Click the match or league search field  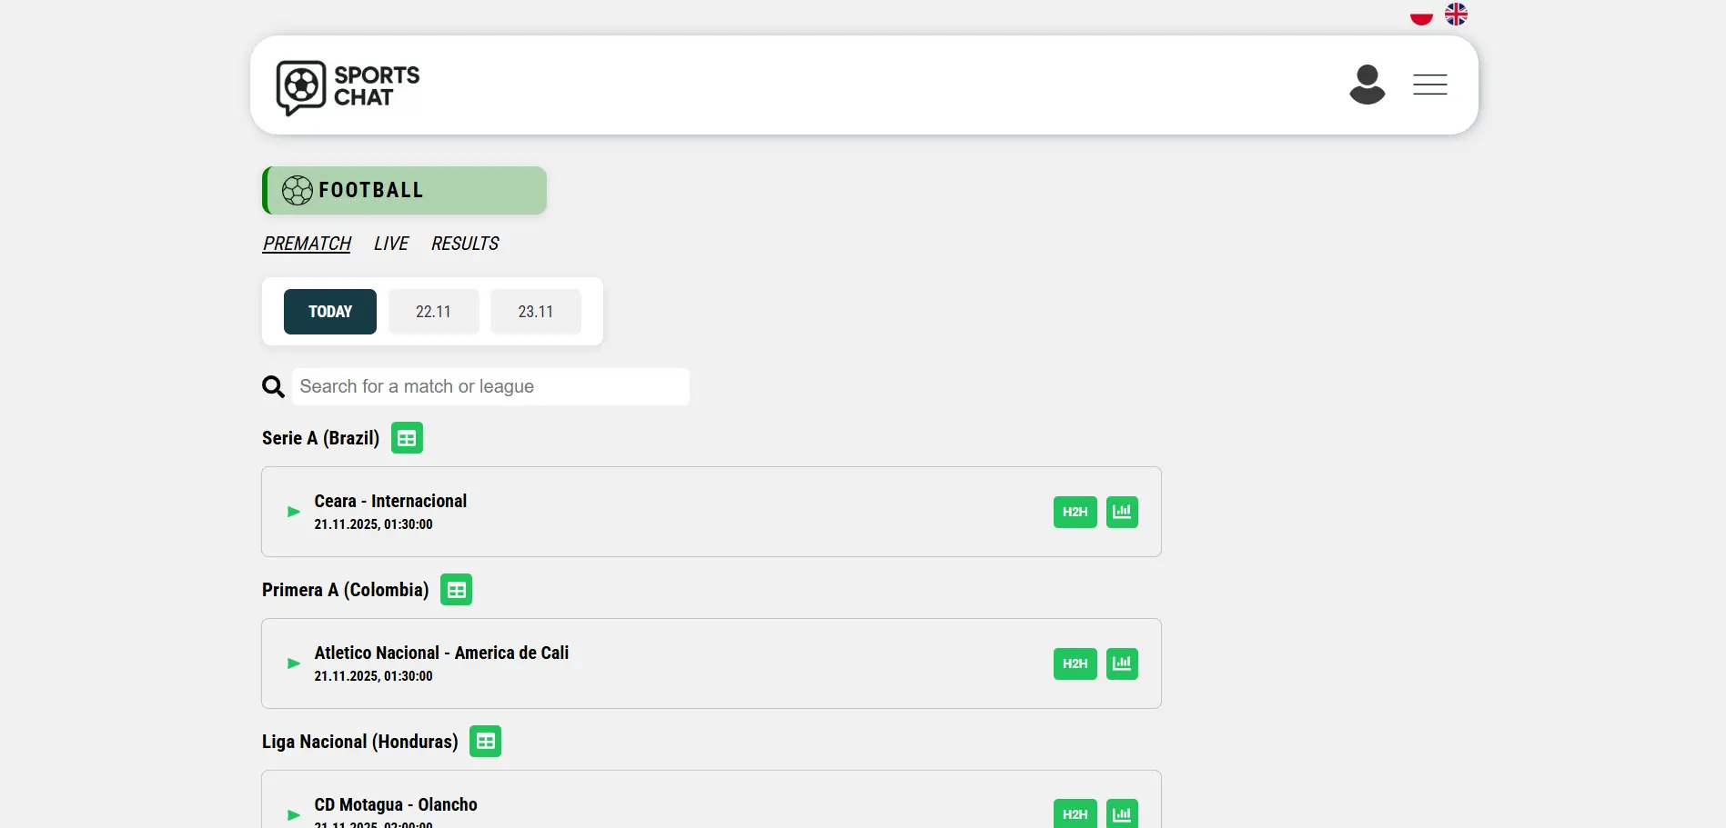coord(490,387)
